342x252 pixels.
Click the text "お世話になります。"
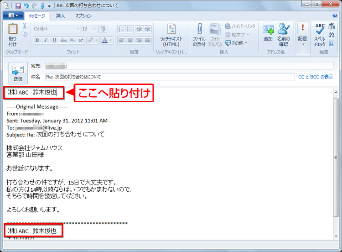[30, 168]
